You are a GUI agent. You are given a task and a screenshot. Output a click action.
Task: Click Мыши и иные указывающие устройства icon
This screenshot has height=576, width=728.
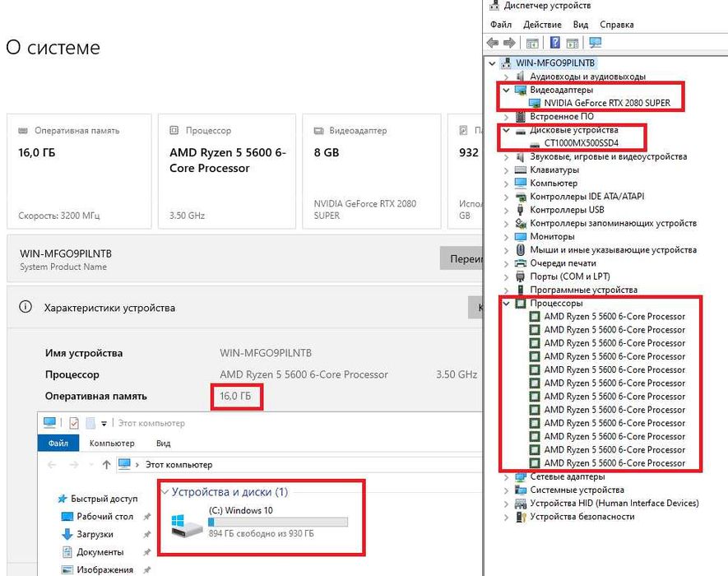coord(521,250)
